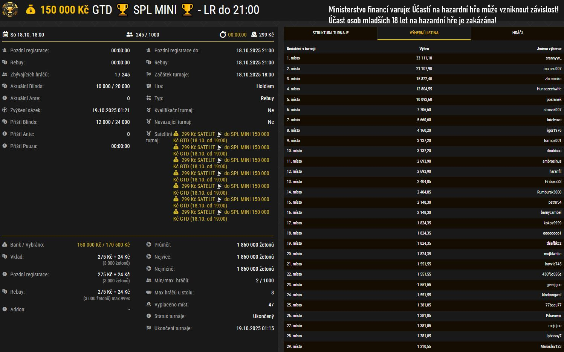
Task: Click the Výhra column header
Action: pyautogui.click(x=424, y=49)
